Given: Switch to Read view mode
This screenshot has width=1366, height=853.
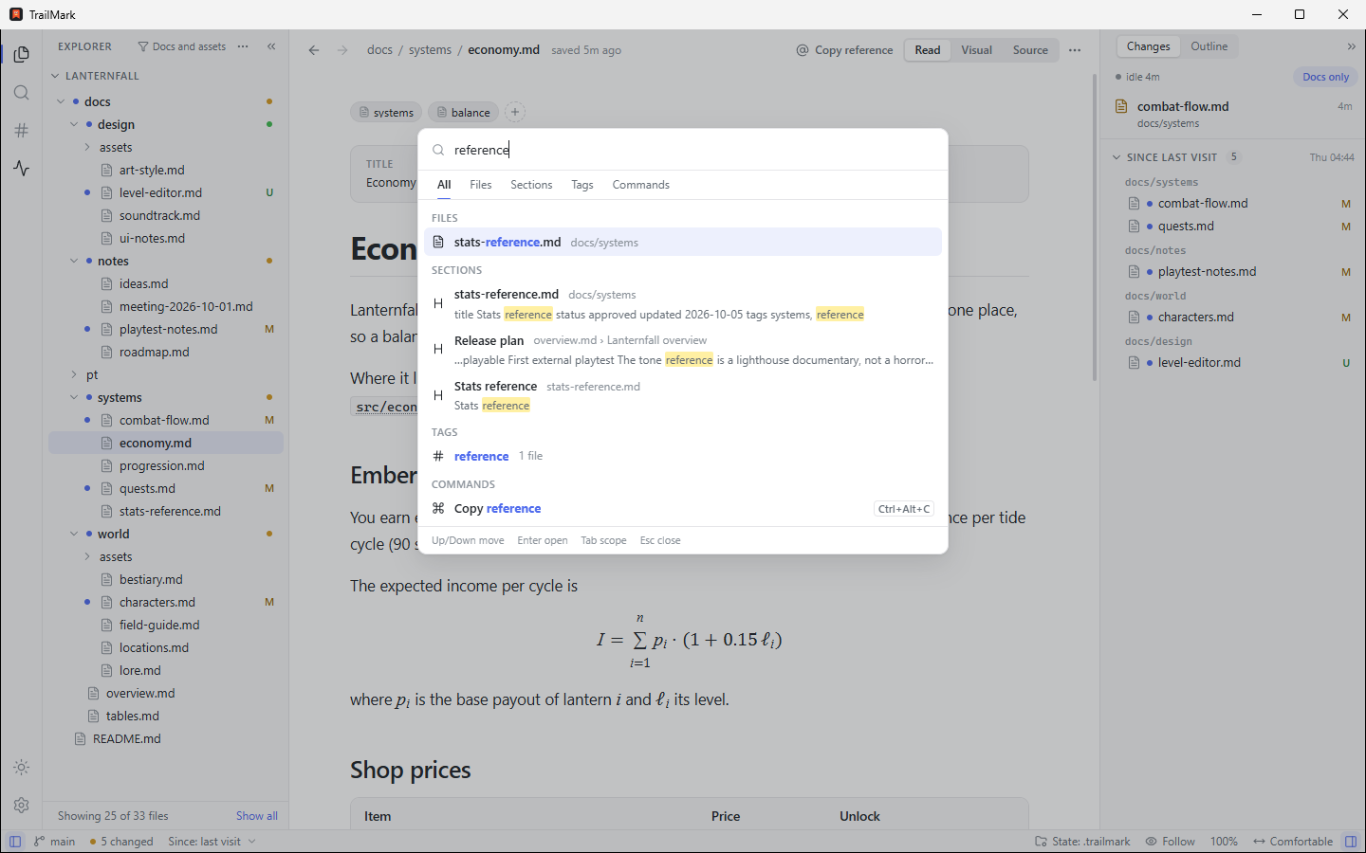Looking at the screenshot, I should (928, 50).
